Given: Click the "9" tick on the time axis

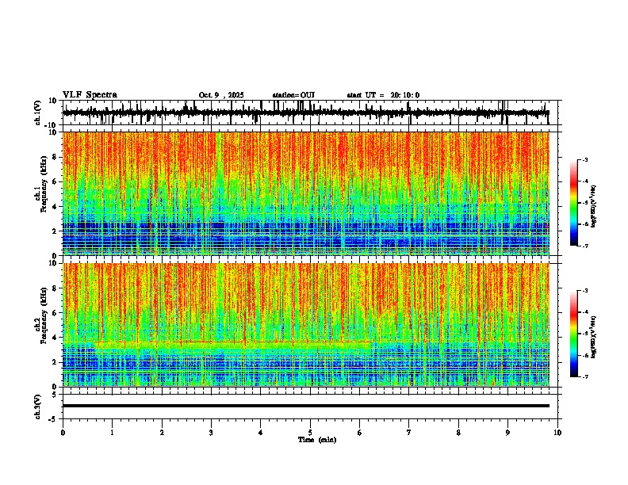Looking at the screenshot, I should [x=507, y=433].
